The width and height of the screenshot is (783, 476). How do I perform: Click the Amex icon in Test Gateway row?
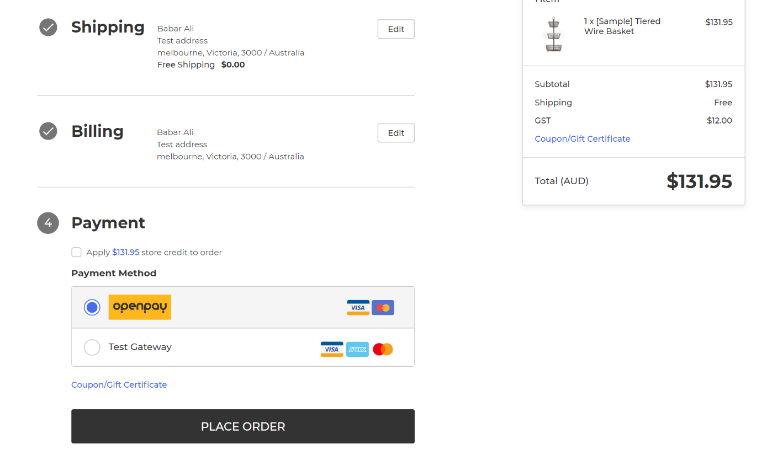357,349
